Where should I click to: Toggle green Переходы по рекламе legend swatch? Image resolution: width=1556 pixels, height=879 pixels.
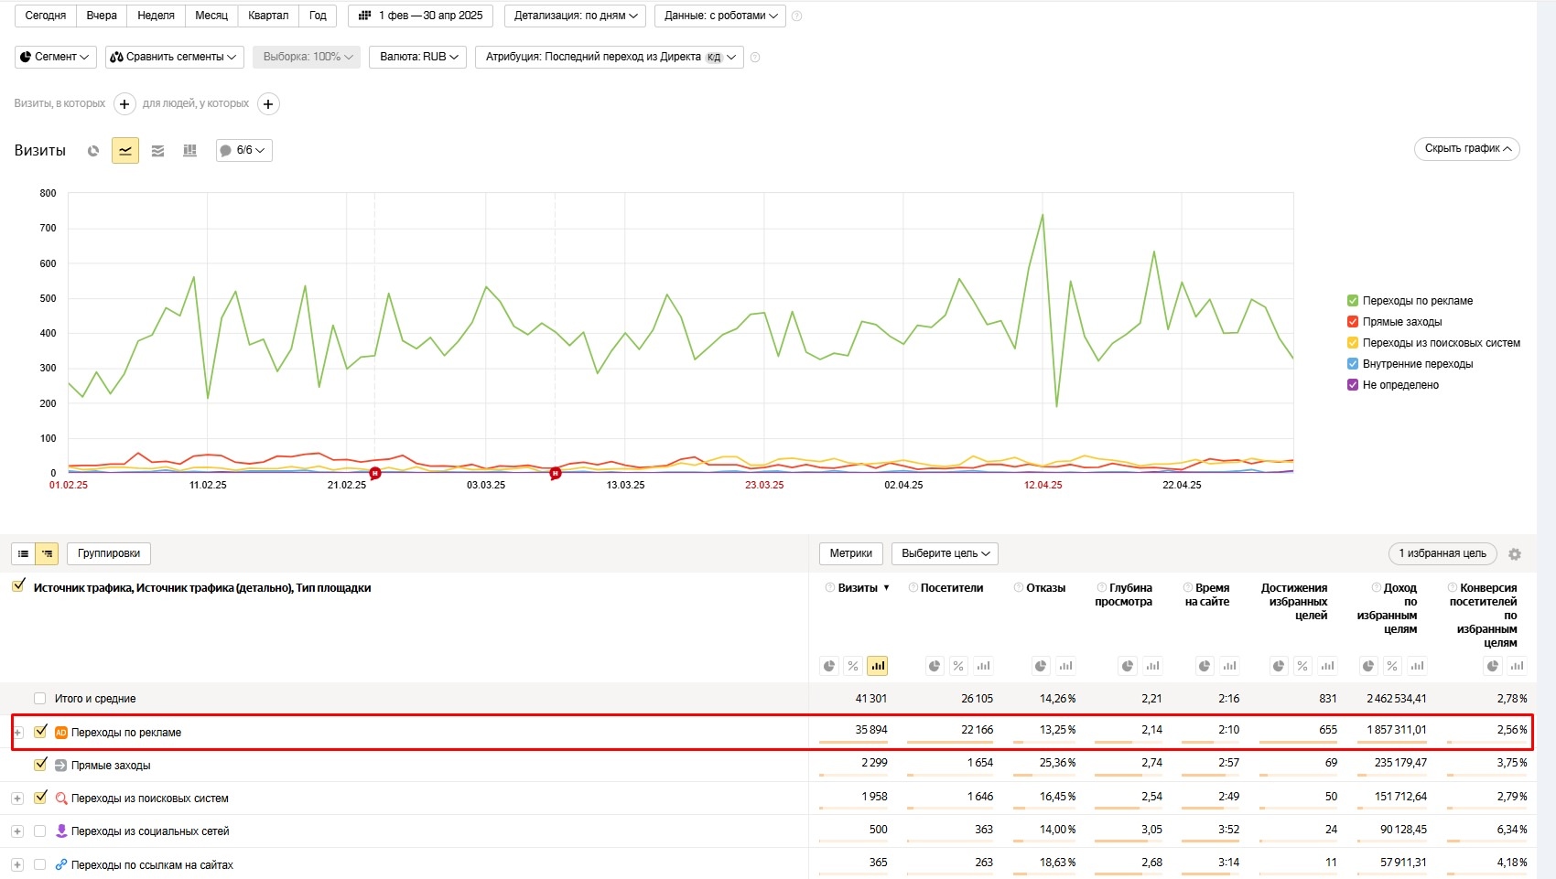[1353, 301]
